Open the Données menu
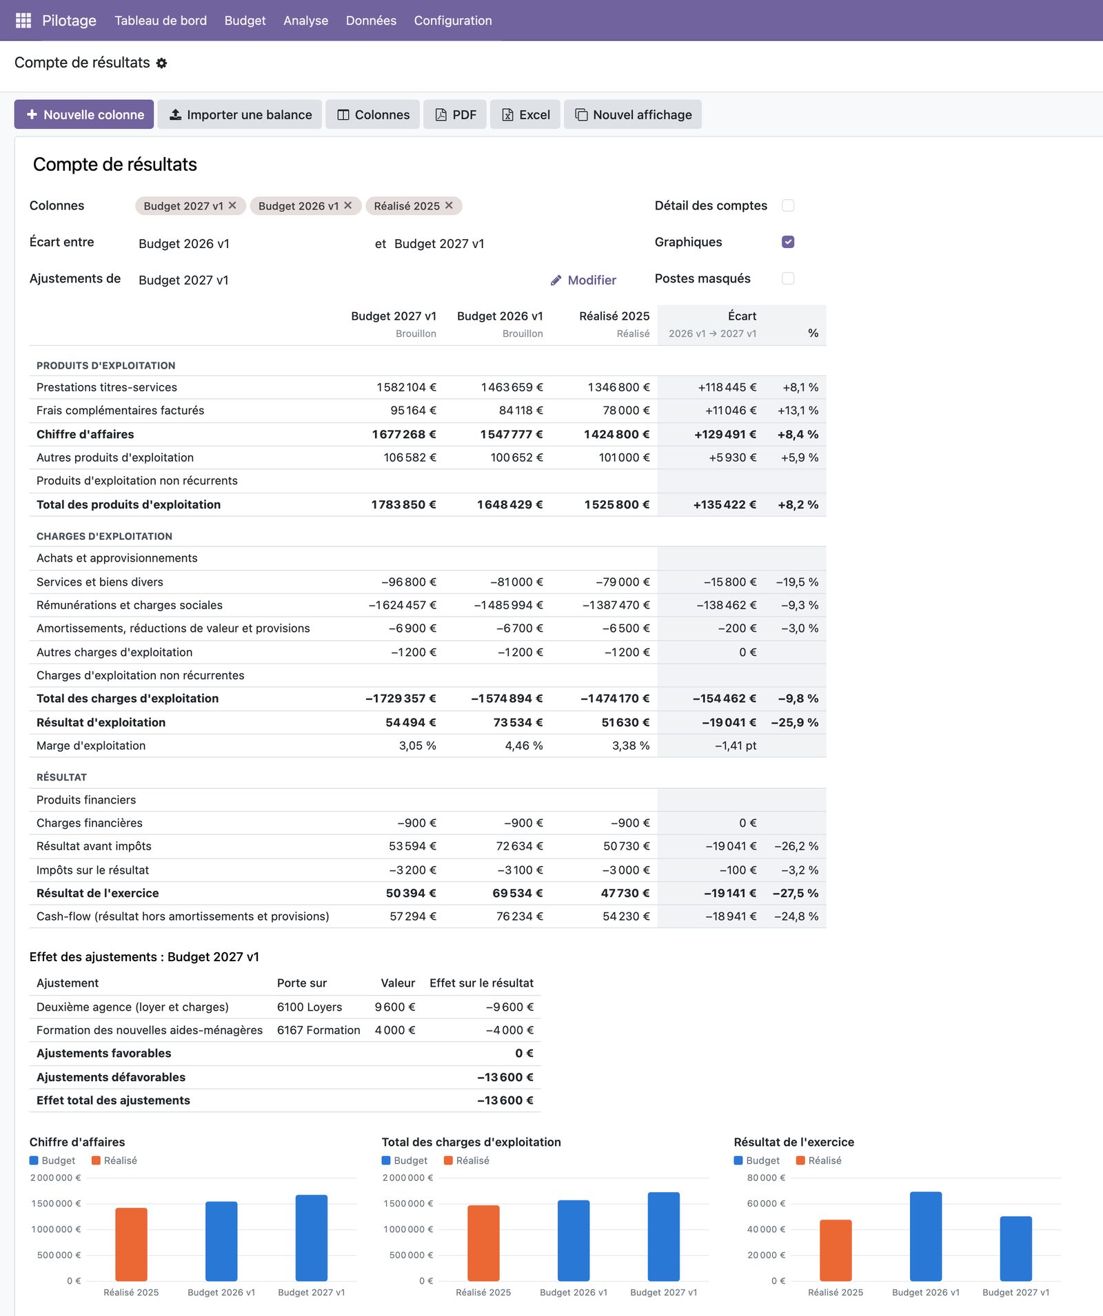The width and height of the screenshot is (1103, 1316). pos(371,21)
